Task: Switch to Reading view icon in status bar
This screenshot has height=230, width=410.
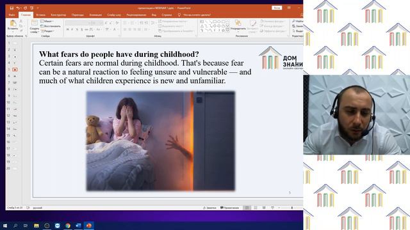Action: [264, 208]
